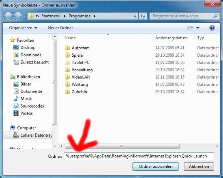Select the Autostart folder icon
Image resolution: width=223 pixels, height=178 pixels.
click(x=67, y=48)
